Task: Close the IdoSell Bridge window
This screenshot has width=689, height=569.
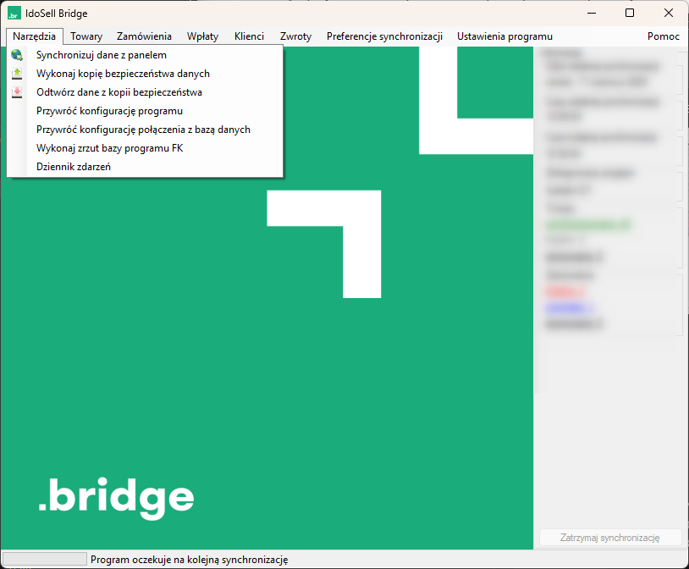Action: tap(669, 13)
